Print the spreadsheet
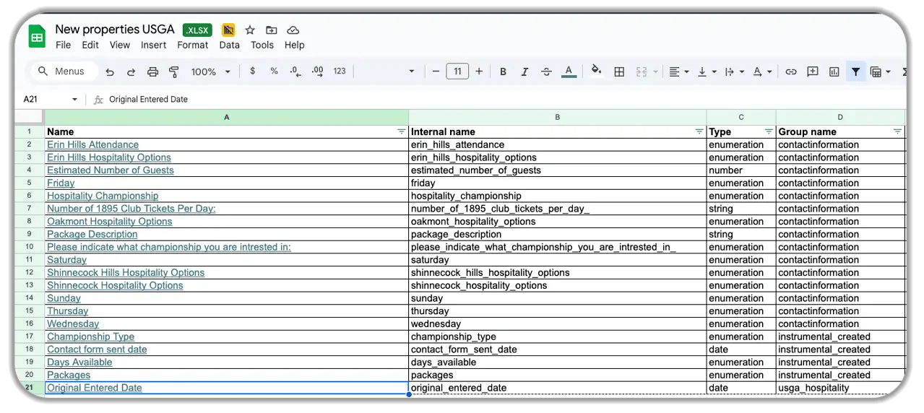Screen dimensions: 924x413 [152, 71]
